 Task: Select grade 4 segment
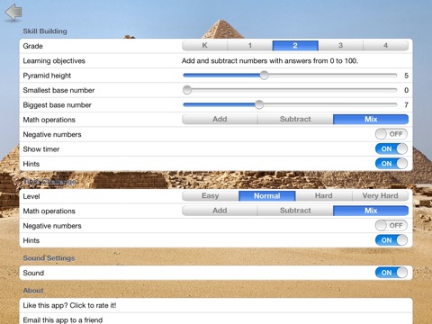click(386, 46)
